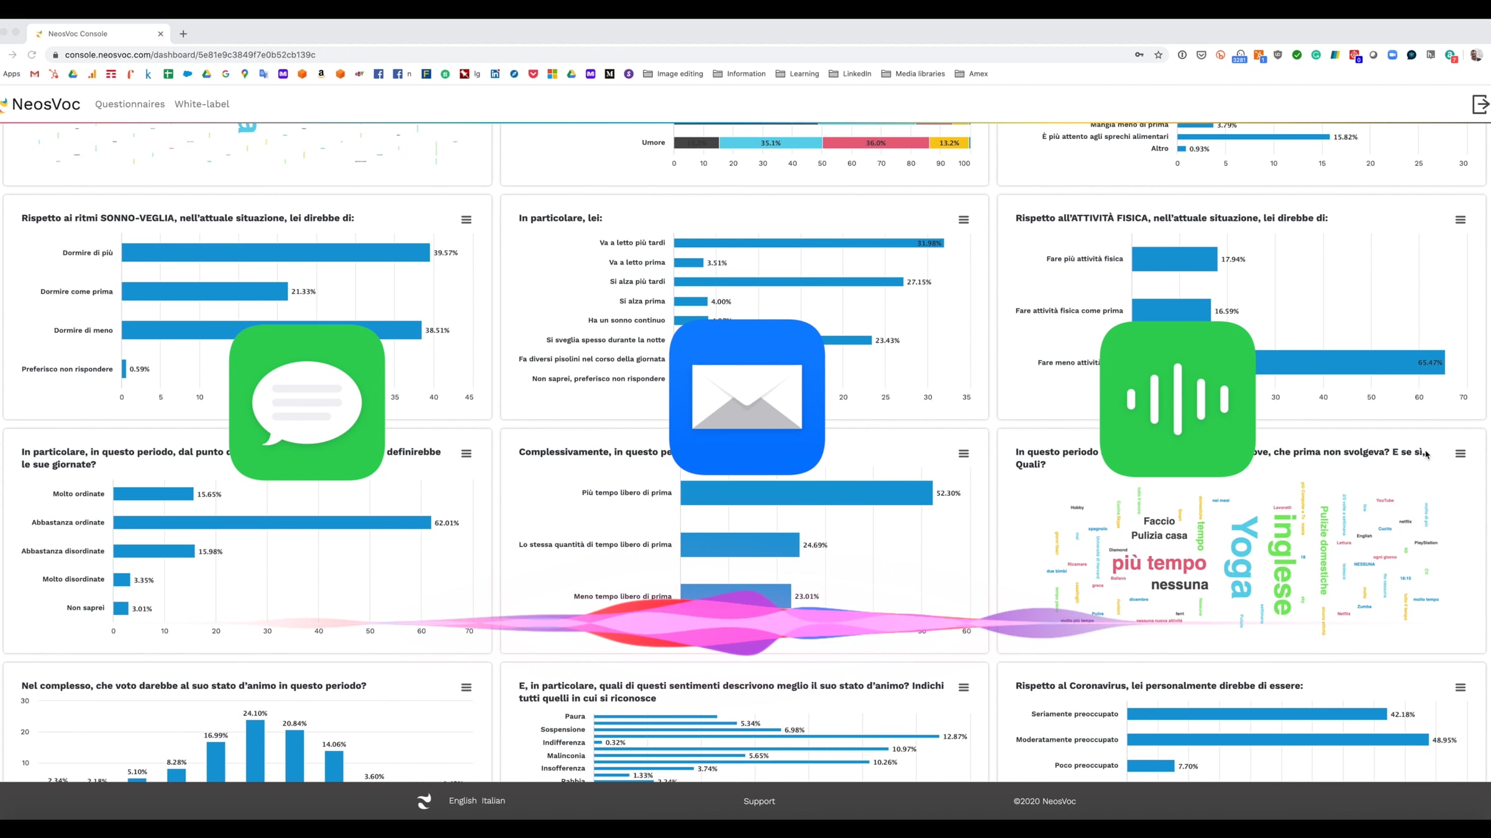Open the Medium 'M' bookmark
Screen dimensions: 1491x838
pos(609,74)
